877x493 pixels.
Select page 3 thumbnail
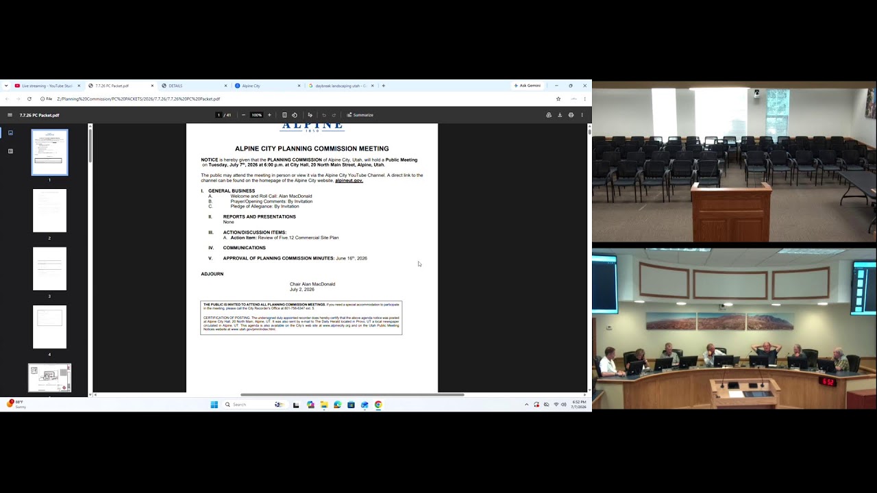click(49, 269)
